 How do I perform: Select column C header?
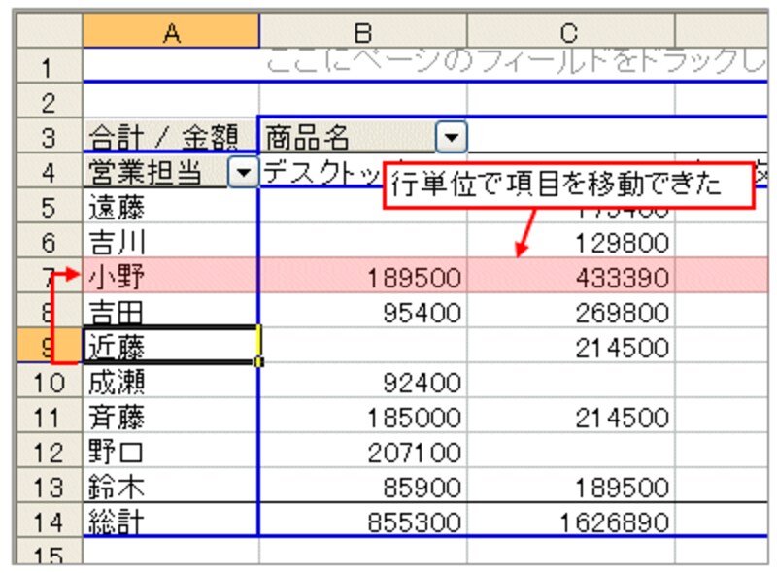(570, 32)
